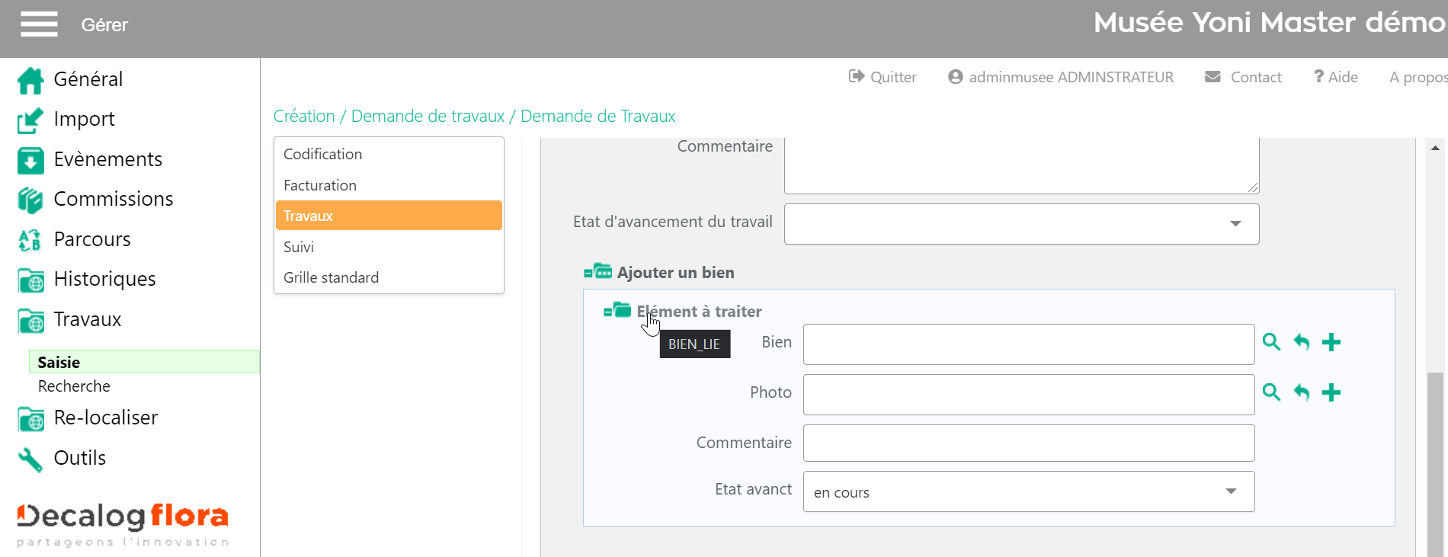Click the Quitter link
The height and width of the screenshot is (557, 1448).
[883, 77]
